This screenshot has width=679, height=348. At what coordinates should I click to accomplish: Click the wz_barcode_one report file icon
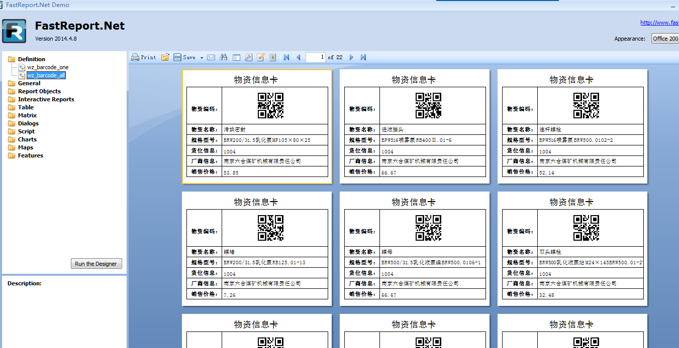(22, 67)
